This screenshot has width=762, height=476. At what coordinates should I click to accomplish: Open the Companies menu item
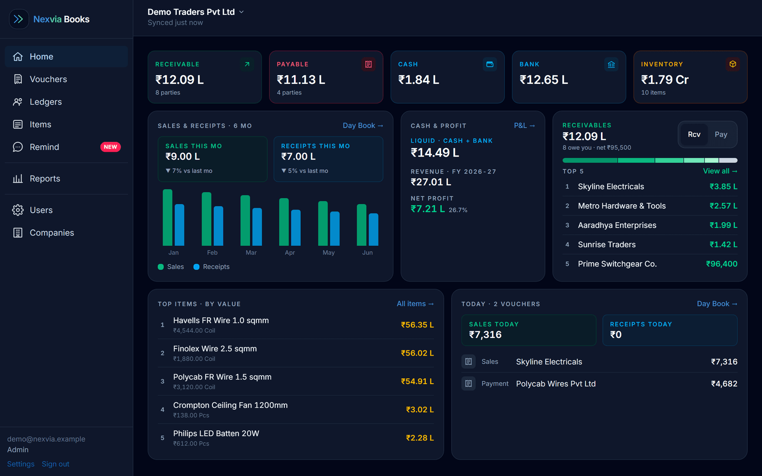tap(66, 233)
